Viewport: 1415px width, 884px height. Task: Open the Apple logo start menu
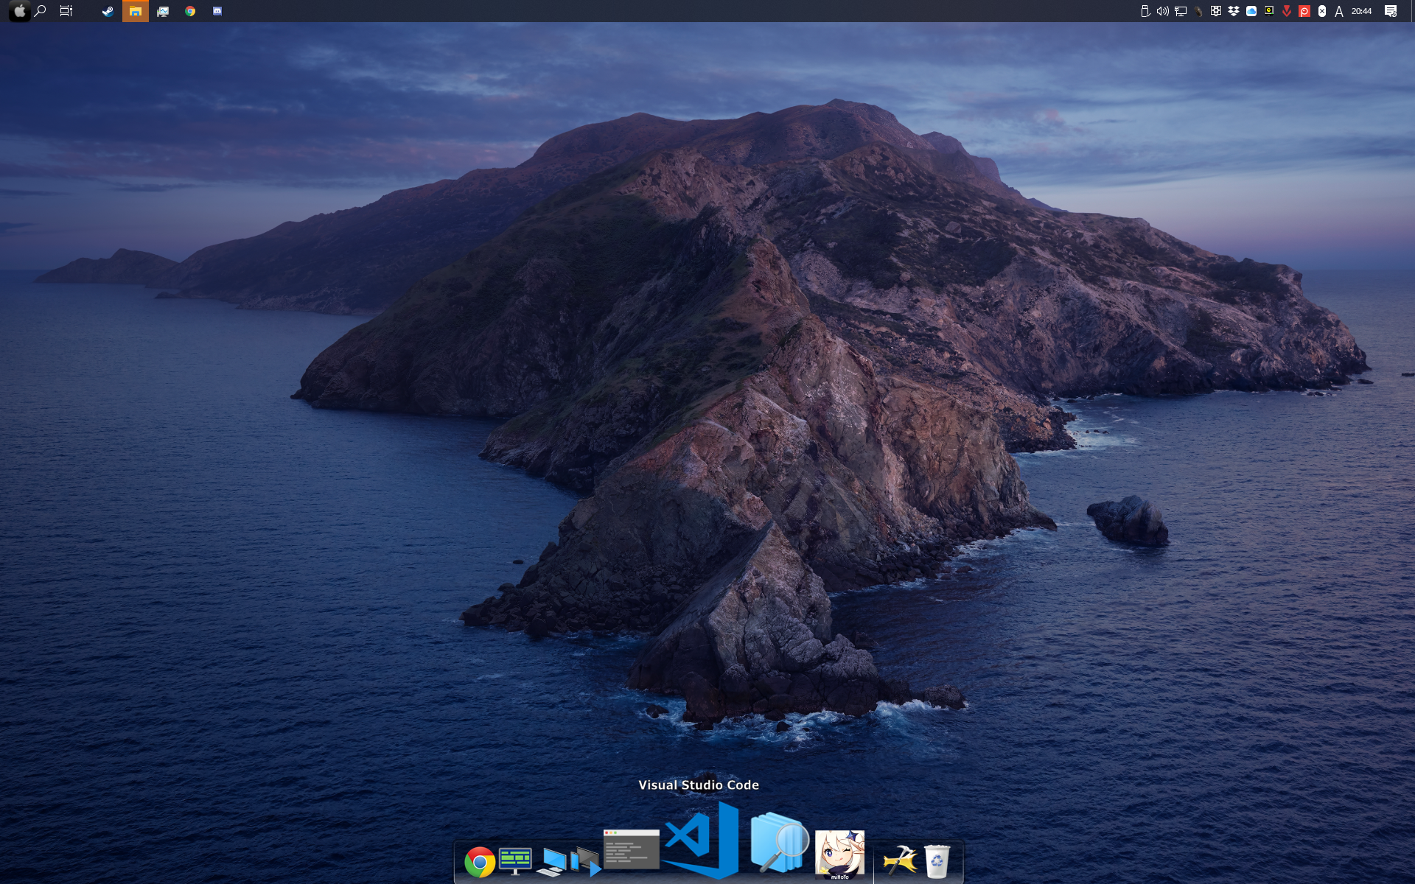point(20,11)
